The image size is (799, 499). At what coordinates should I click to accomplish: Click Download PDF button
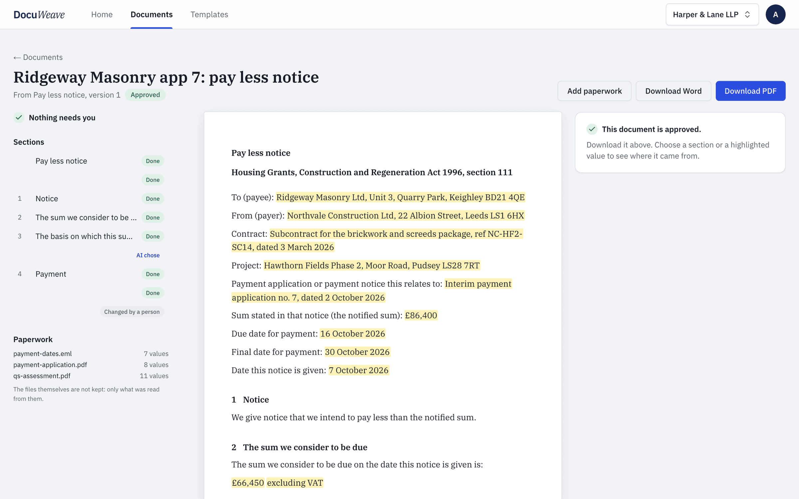pyautogui.click(x=750, y=91)
